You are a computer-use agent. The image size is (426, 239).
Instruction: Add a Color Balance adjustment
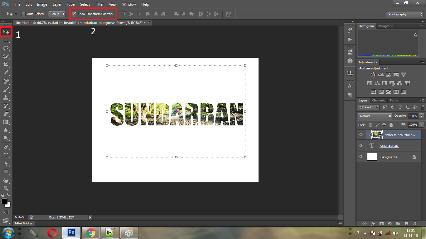(x=377, y=83)
